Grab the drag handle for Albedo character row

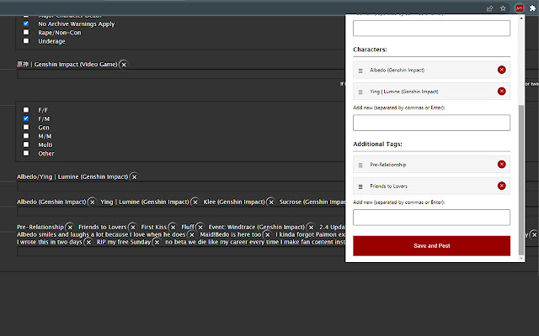pyautogui.click(x=360, y=71)
